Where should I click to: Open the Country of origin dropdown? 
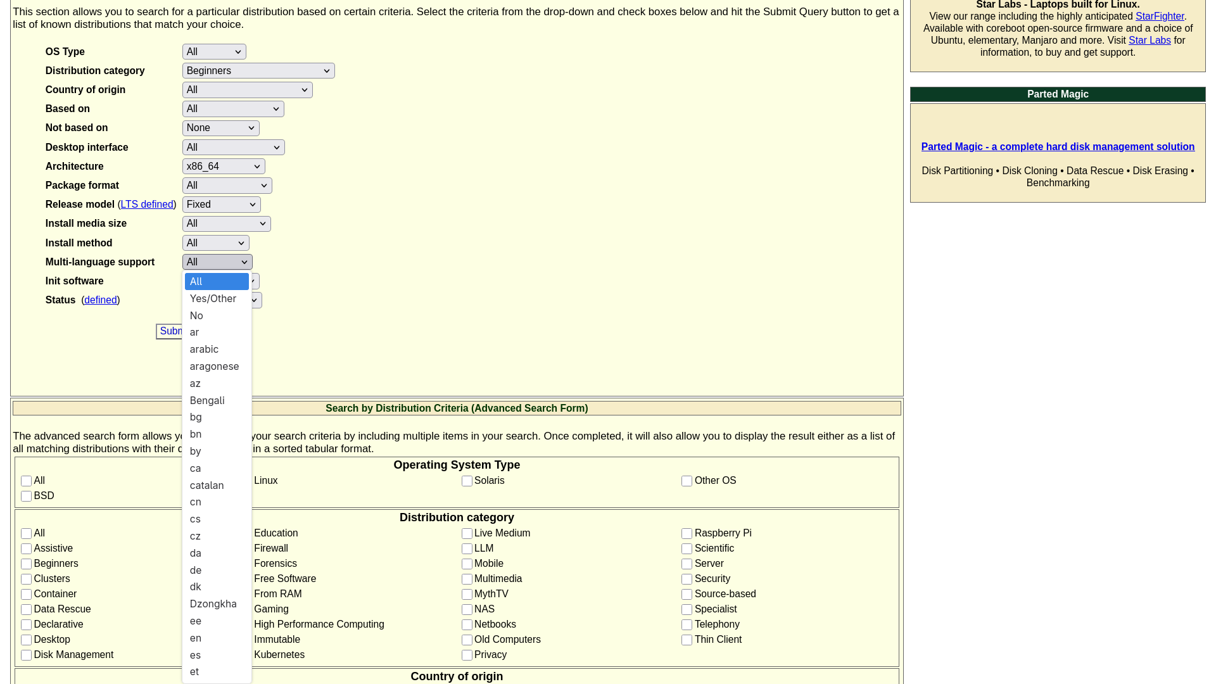coord(247,89)
